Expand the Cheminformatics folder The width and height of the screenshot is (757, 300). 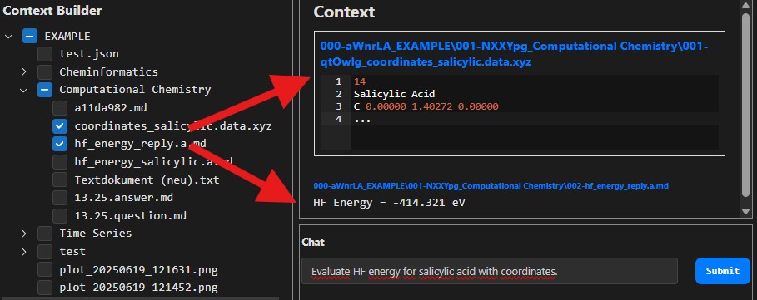pyautogui.click(x=23, y=71)
